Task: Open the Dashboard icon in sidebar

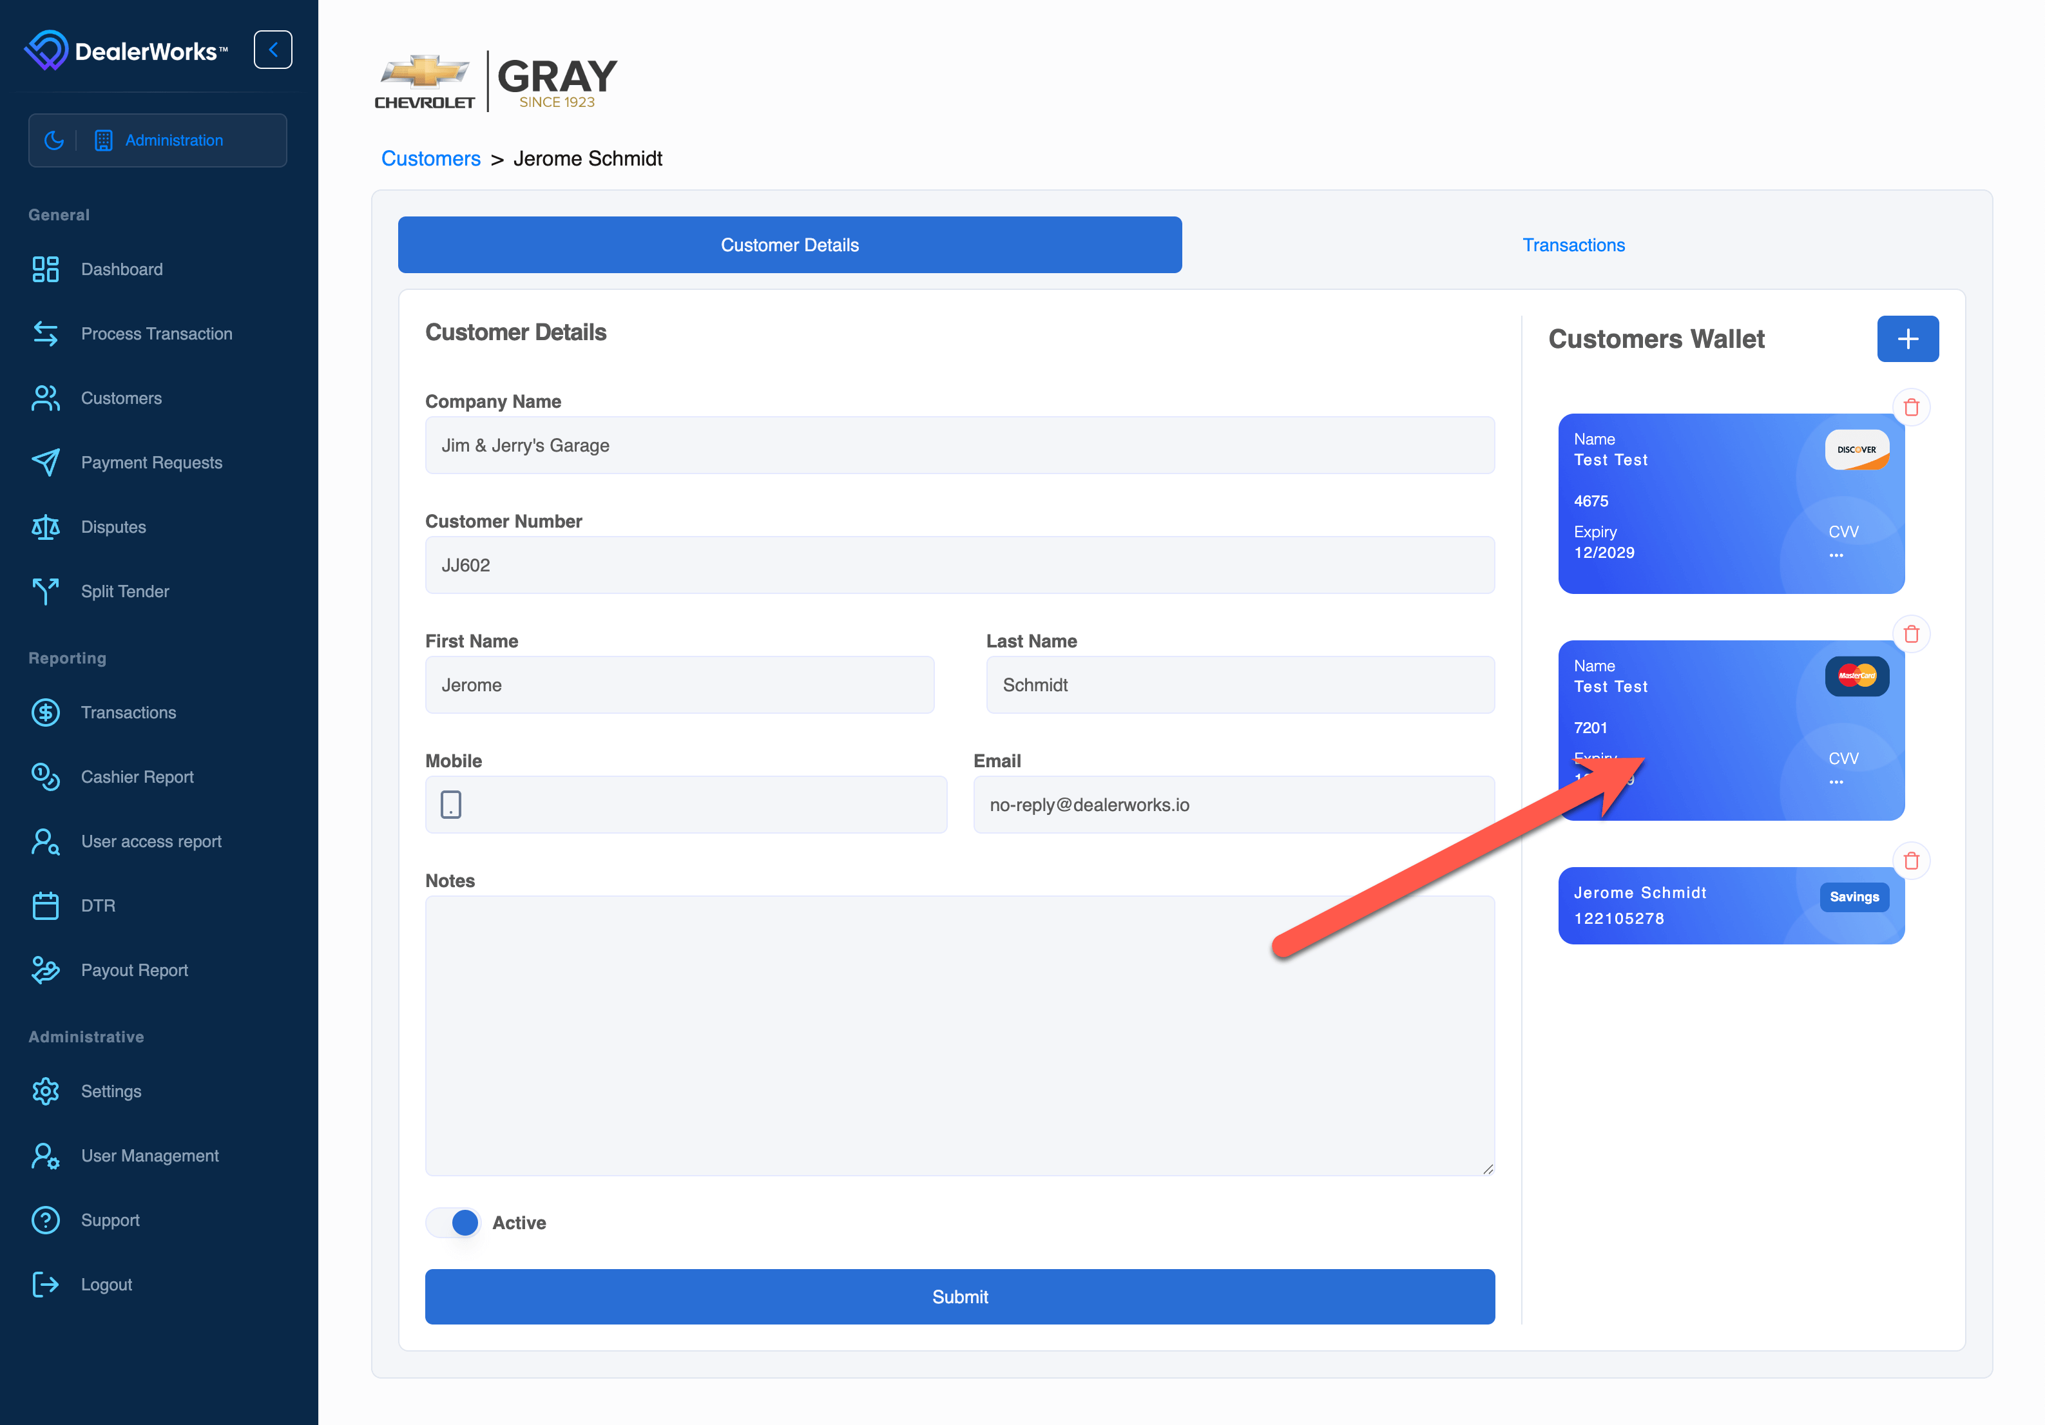Action: (46, 269)
